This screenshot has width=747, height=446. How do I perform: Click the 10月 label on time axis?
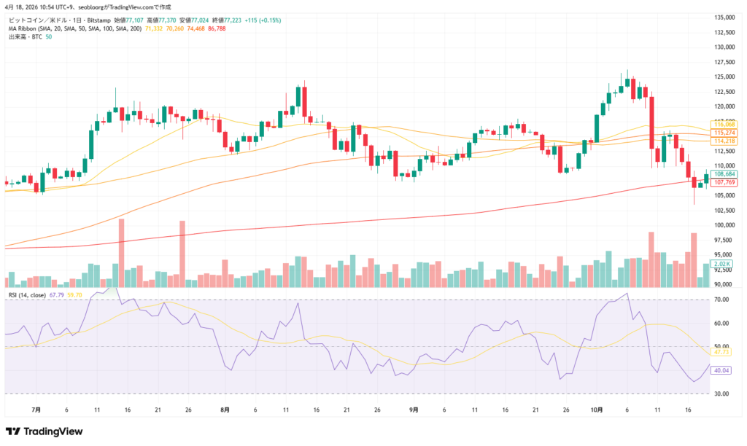click(597, 410)
